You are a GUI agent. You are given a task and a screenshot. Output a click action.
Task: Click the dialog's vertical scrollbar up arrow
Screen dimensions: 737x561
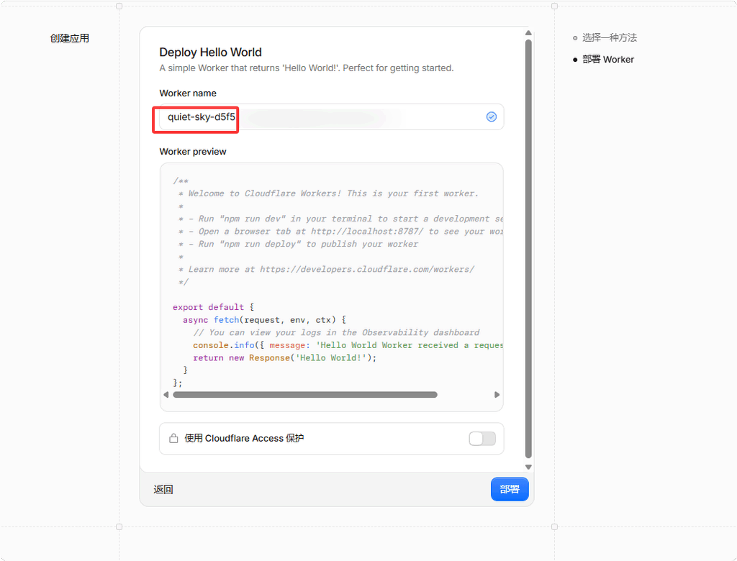click(528, 33)
